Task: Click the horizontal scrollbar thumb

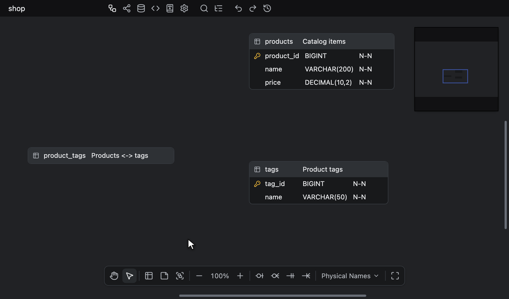Action: 273,296
